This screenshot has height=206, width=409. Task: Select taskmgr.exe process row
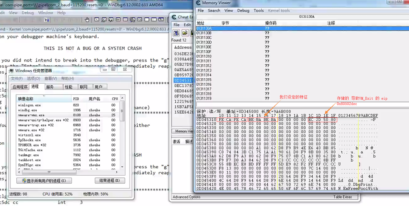(x=68, y=155)
